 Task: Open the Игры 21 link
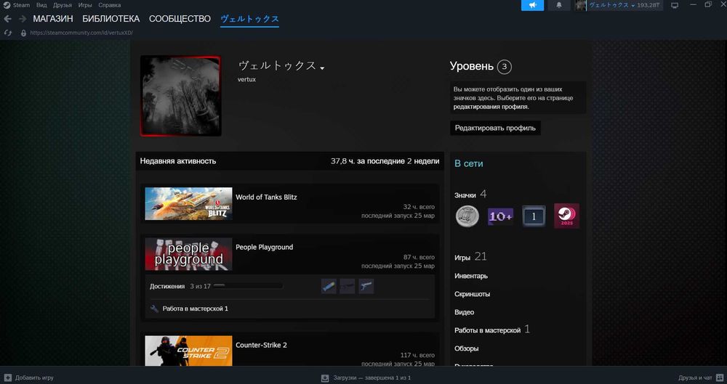pos(470,257)
